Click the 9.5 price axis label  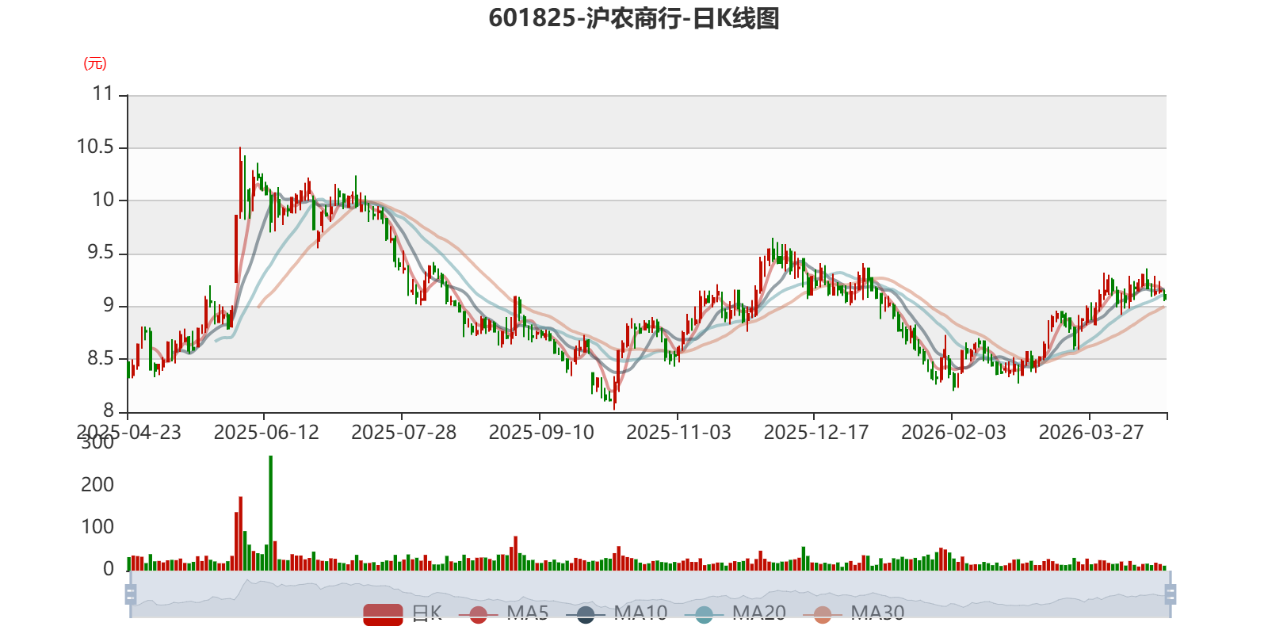(101, 254)
